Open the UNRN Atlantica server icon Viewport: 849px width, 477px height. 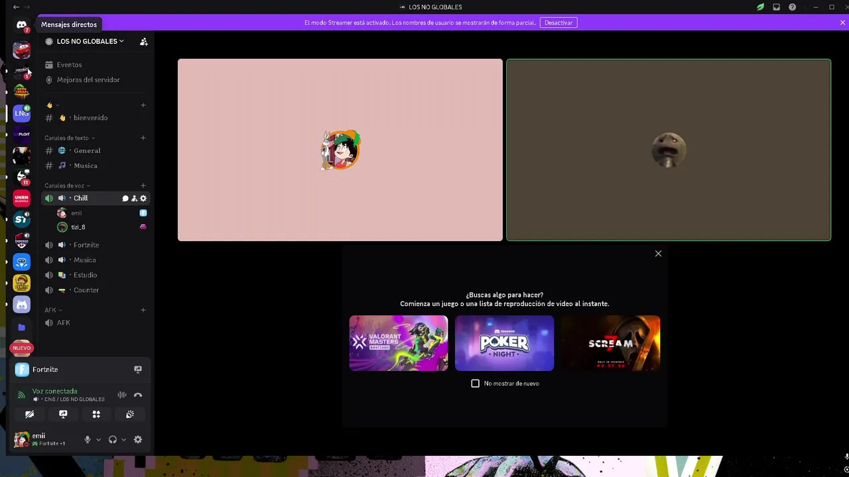21,198
